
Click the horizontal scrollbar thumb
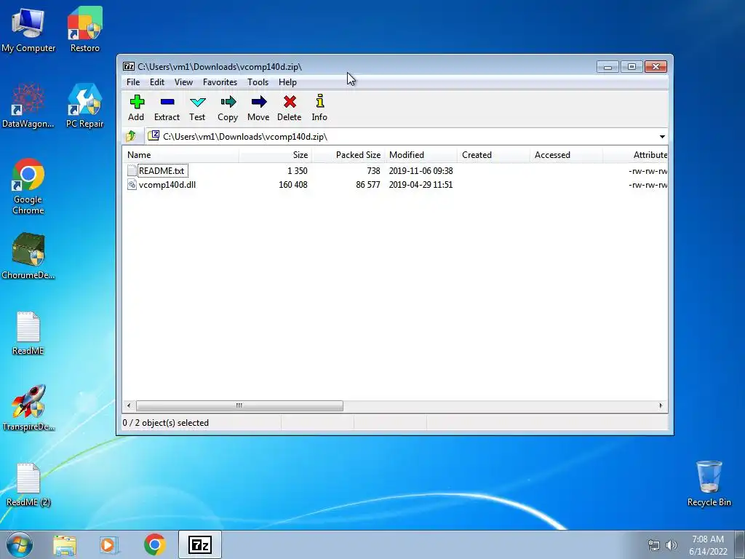(239, 405)
